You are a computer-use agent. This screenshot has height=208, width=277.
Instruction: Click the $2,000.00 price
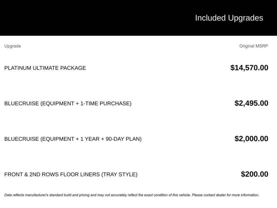(251, 139)
